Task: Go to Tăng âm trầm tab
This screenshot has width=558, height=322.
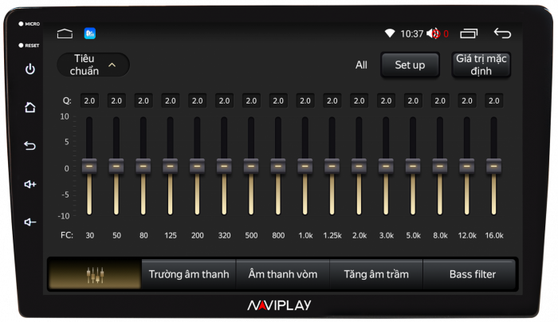Action: [x=376, y=274]
